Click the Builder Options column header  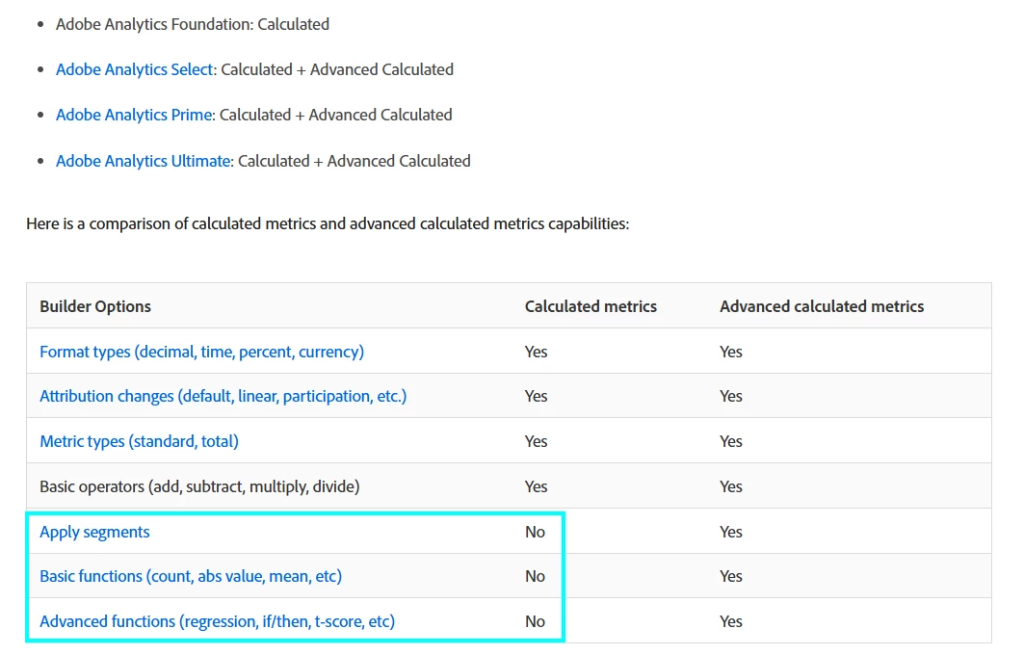coord(95,306)
